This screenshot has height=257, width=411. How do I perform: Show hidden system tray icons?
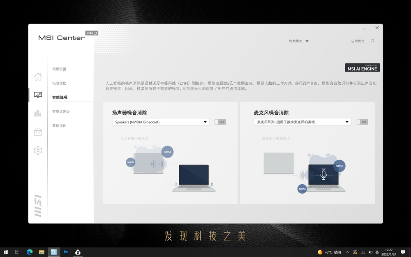347,252
